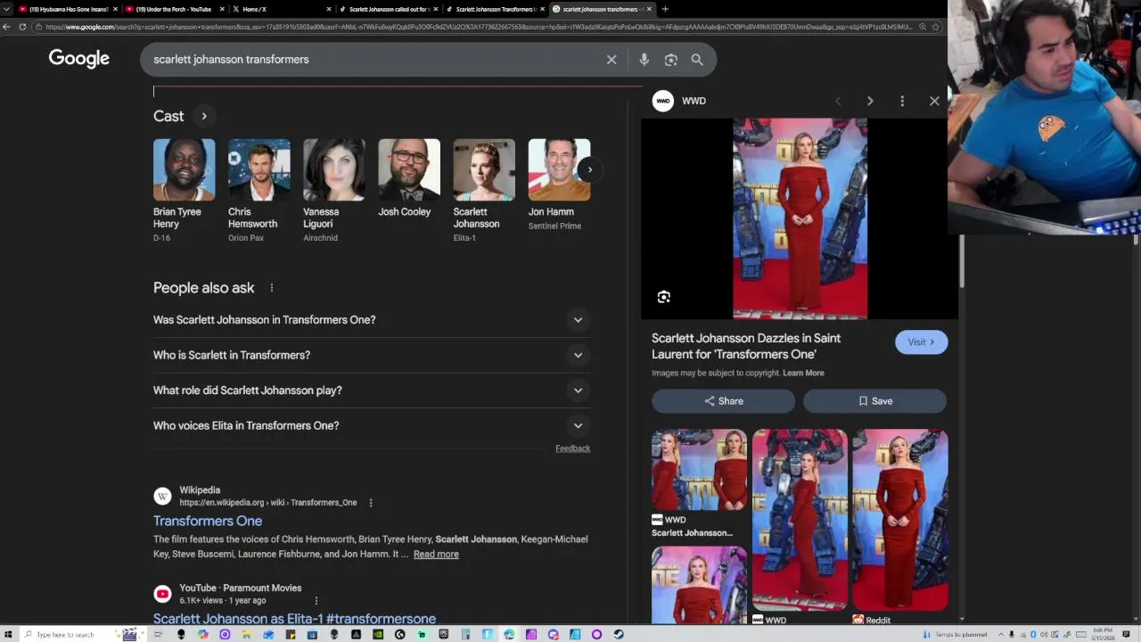Click the image panel vertical scrollbar
1141x642 pixels.
(x=961, y=260)
